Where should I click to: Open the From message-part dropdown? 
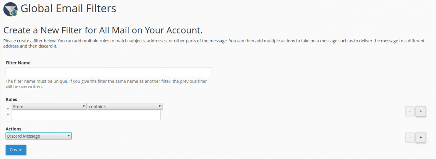pos(49,106)
